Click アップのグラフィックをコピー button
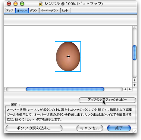The height and width of the screenshot is (140, 141). [x=107, y=100]
